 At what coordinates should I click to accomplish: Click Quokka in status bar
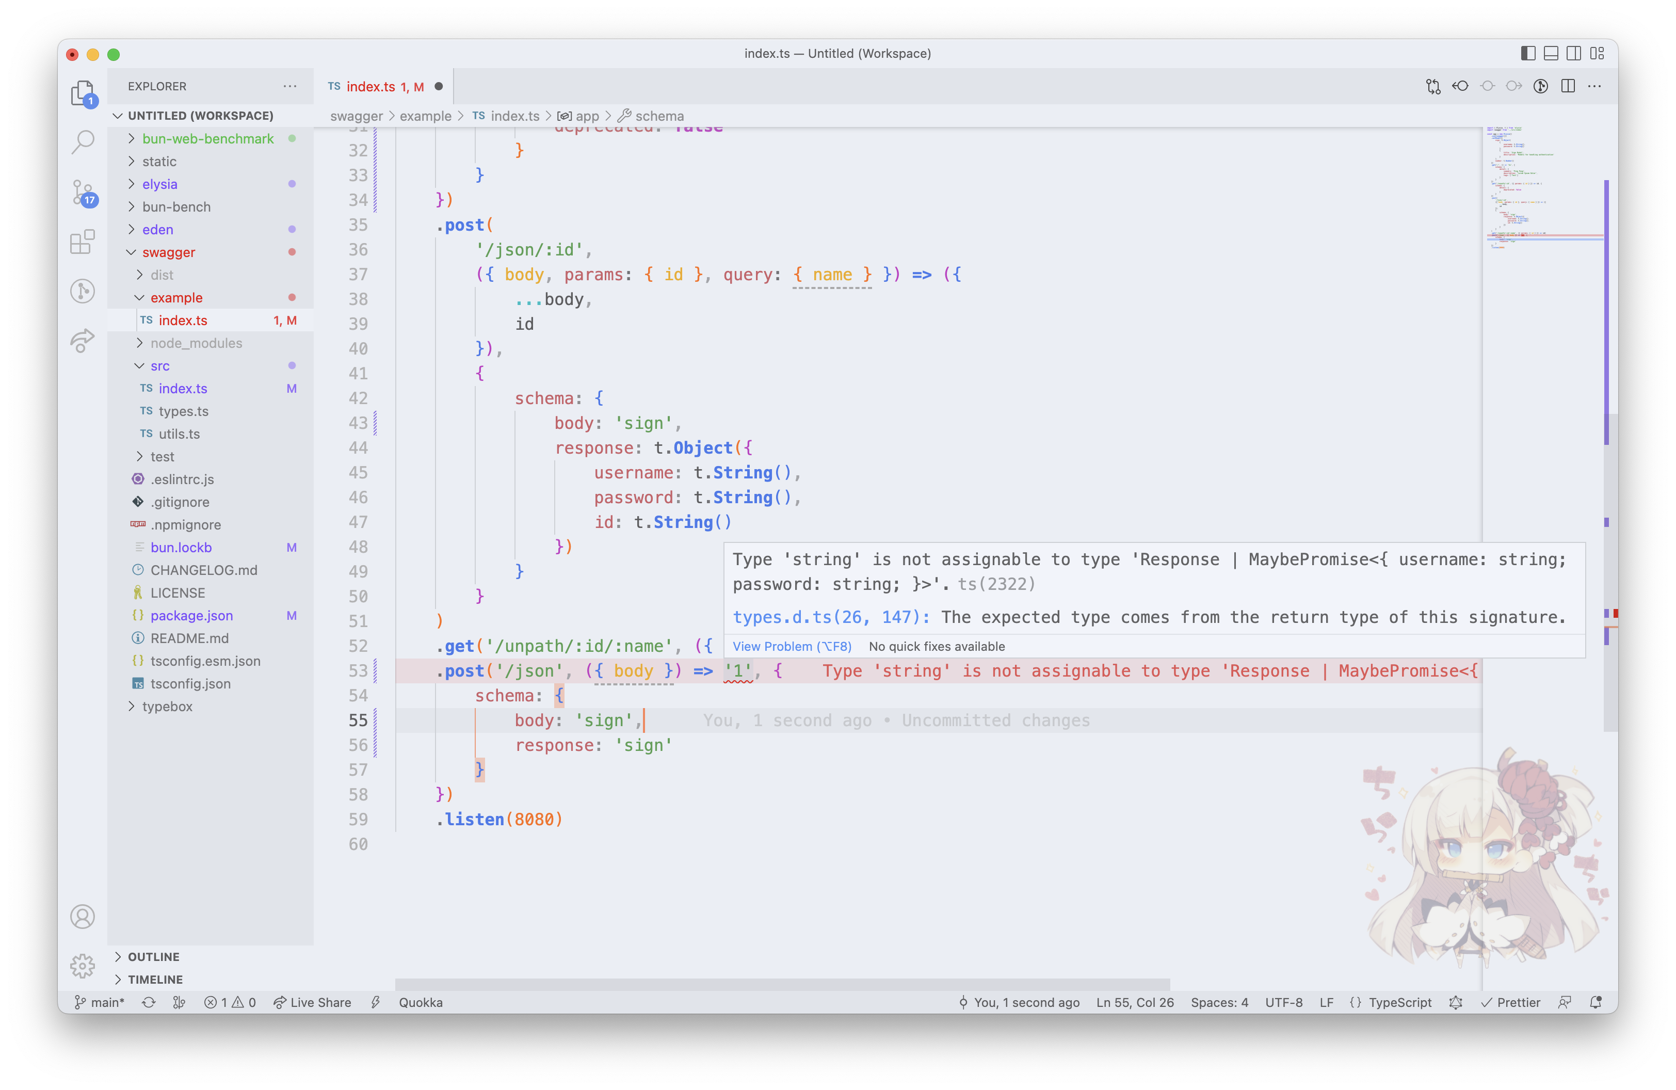click(x=421, y=1002)
